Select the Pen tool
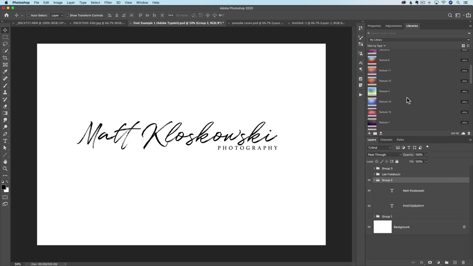The image size is (473, 266). coord(5,134)
